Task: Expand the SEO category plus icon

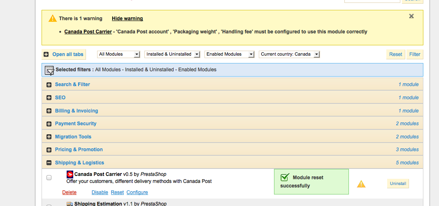Action: [49, 98]
